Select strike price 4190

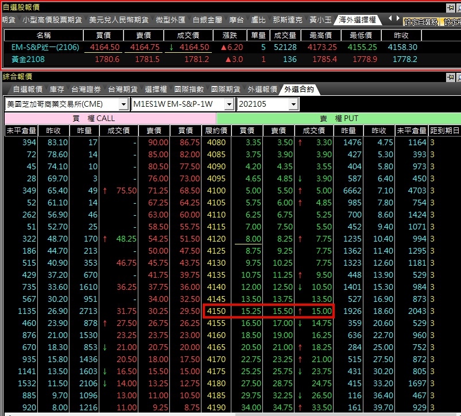[216, 407]
